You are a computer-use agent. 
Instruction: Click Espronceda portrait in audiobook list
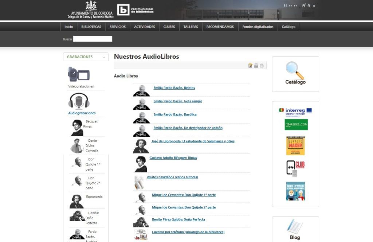coord(141,146)
